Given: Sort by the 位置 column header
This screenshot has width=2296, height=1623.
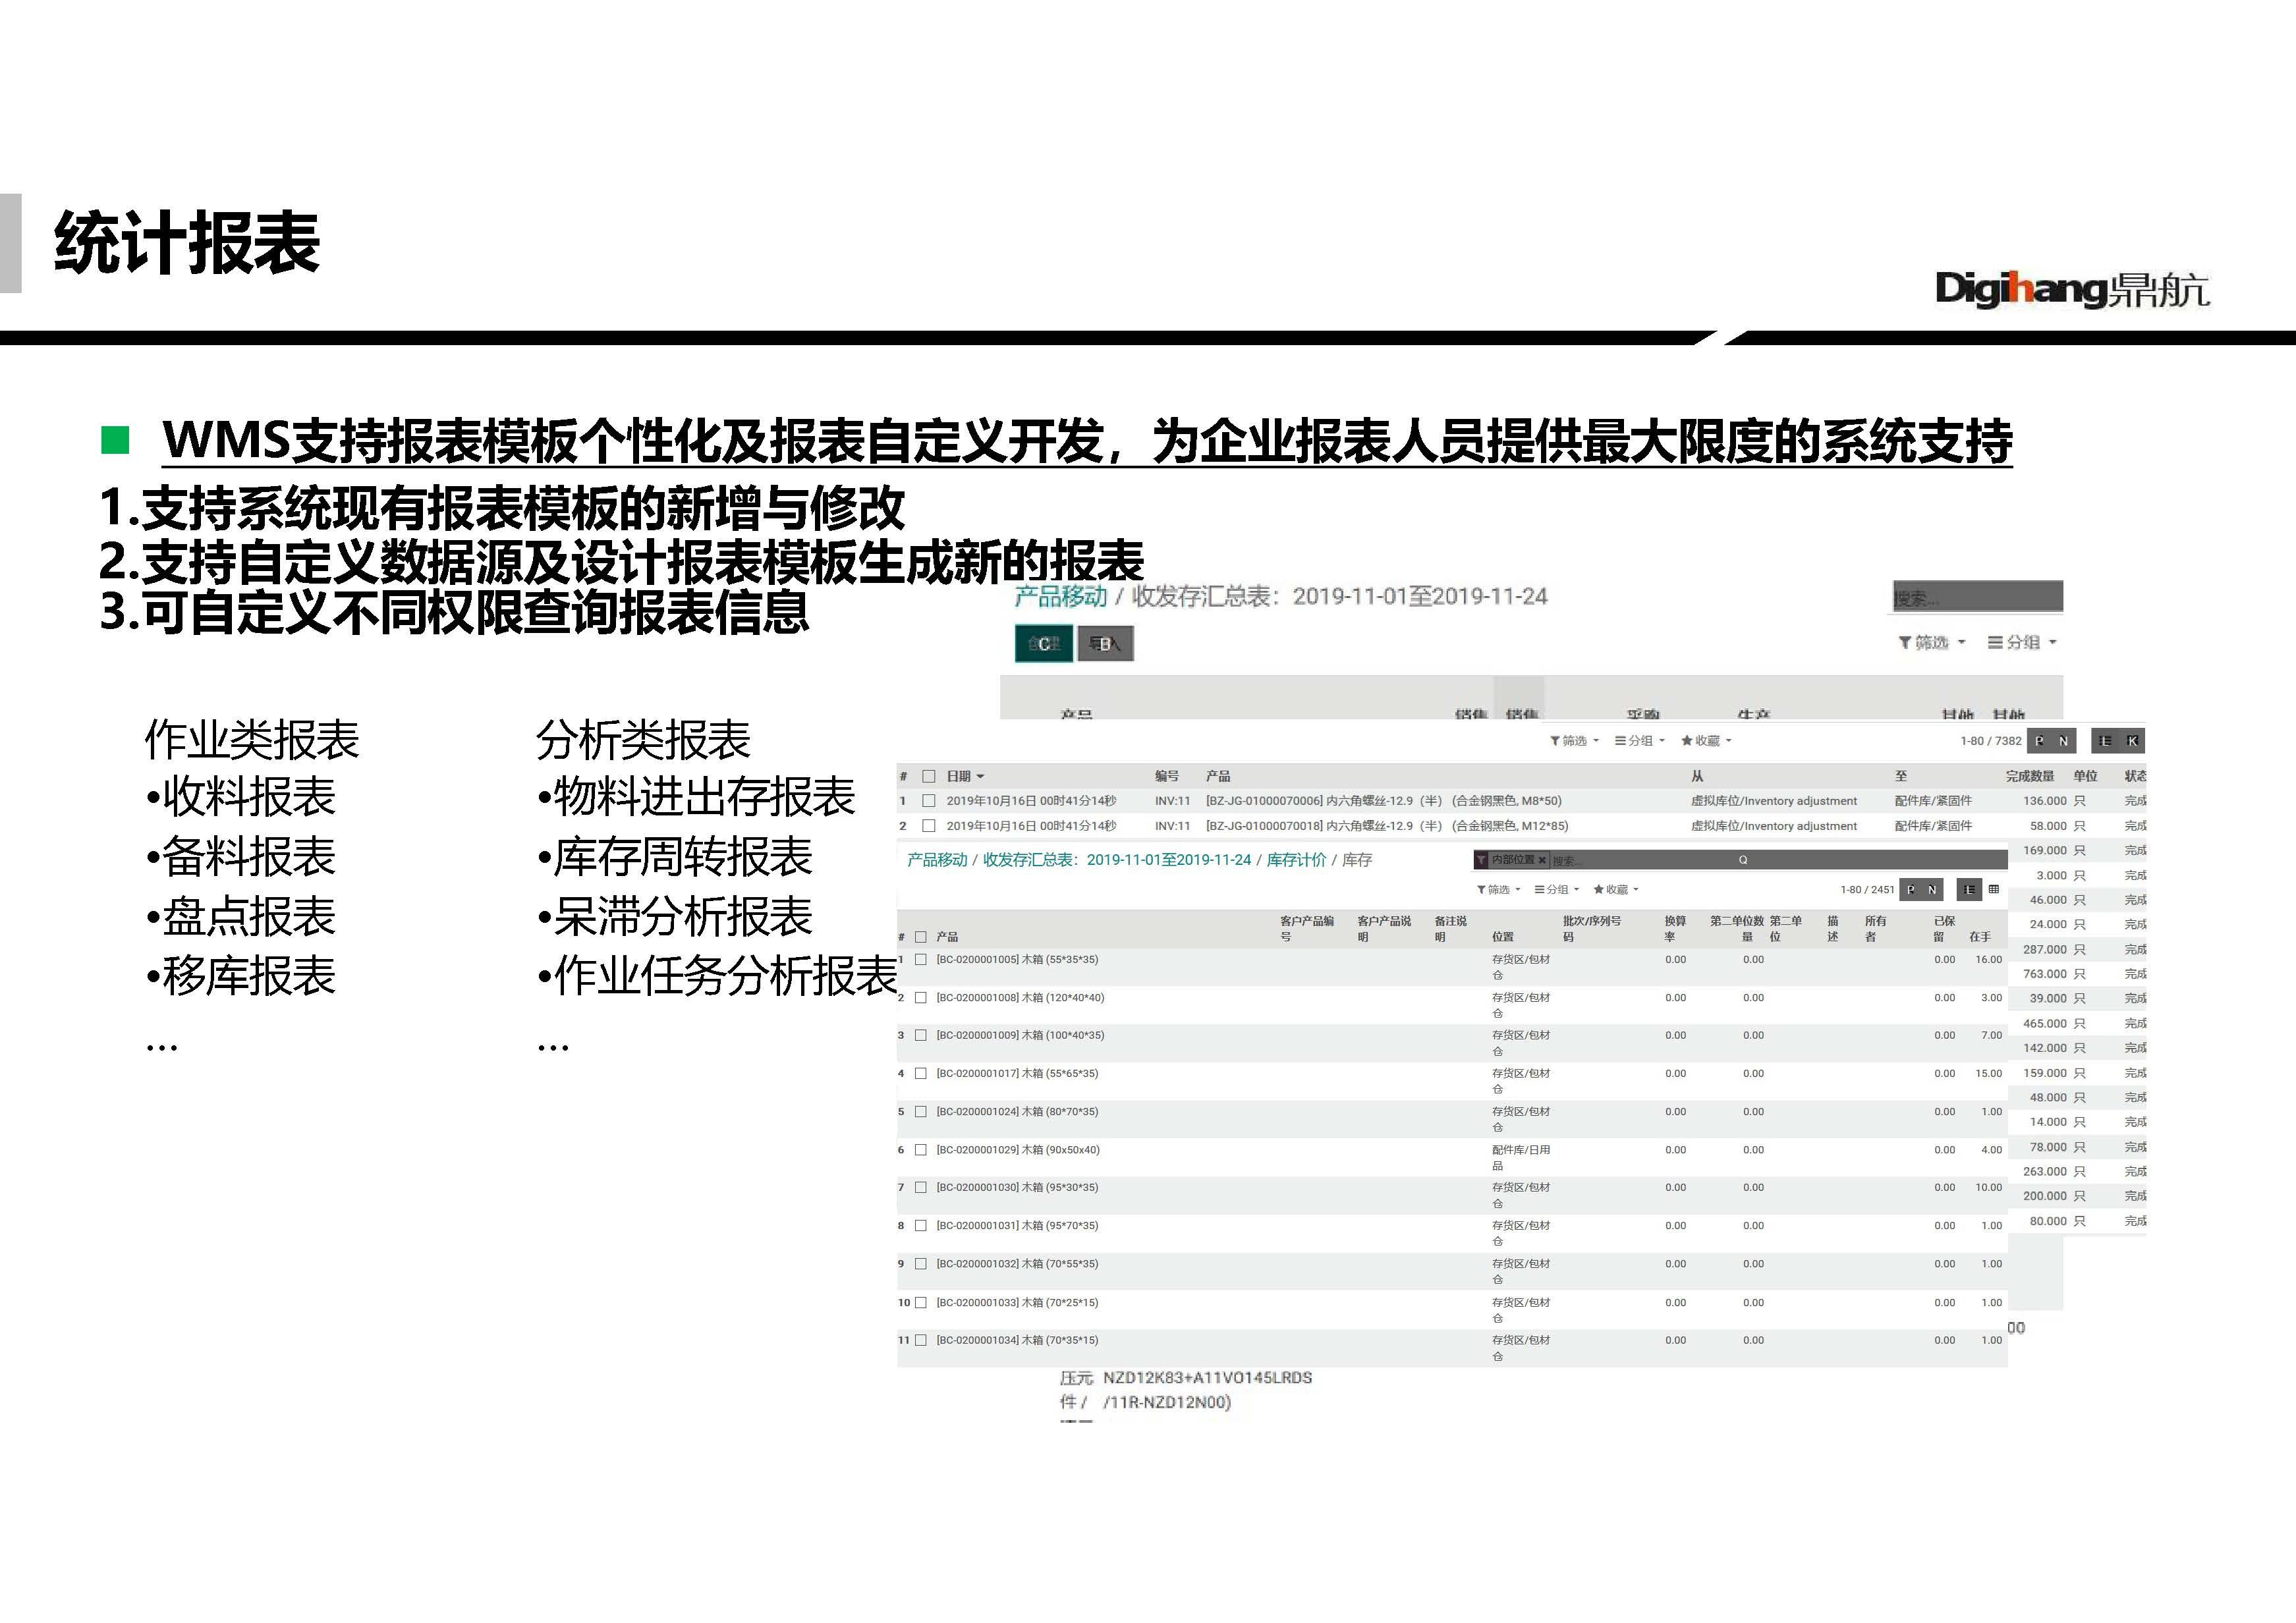Looking at the screenshot, I should click(x=1502, y=937).
